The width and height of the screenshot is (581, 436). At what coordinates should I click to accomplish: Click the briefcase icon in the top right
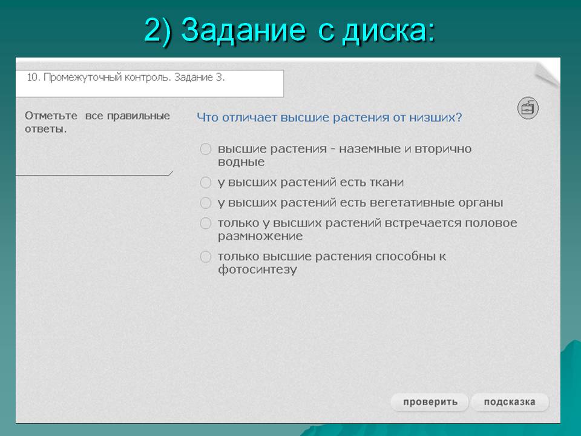pos(528,108)
